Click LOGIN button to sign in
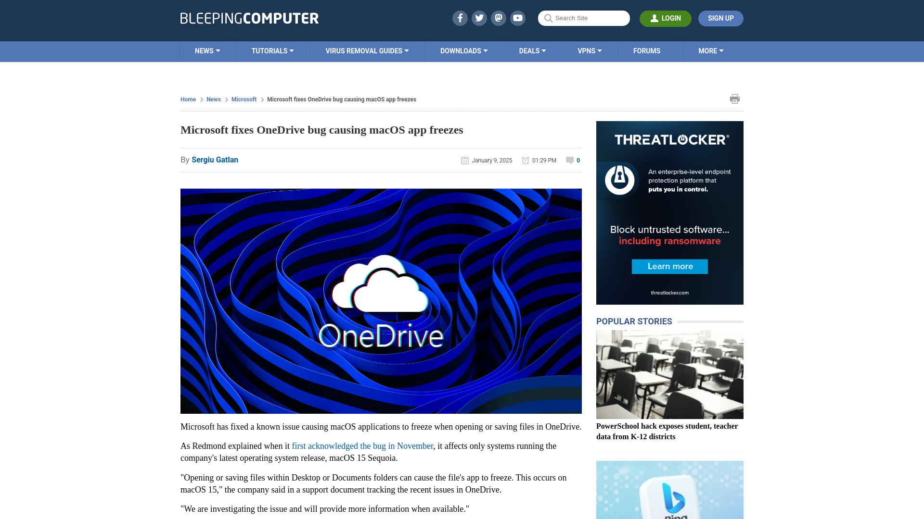The width and height of the screenshot is (924, 519). 665,18
